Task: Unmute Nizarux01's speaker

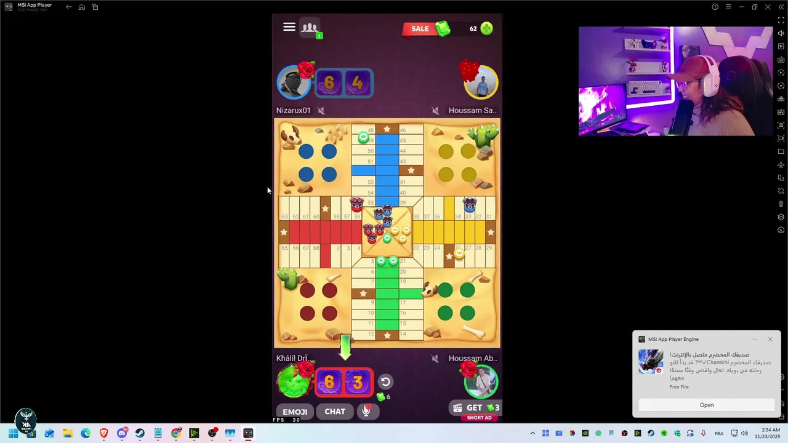Action: pyautogui.click(x=321, y=111)
